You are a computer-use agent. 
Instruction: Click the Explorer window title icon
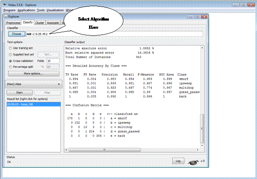coord(6,16)
